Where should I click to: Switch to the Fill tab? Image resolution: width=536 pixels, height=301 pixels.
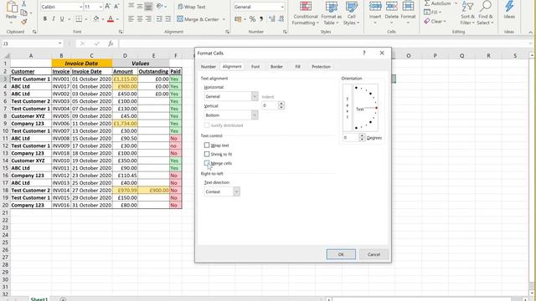tap(298, 67)
